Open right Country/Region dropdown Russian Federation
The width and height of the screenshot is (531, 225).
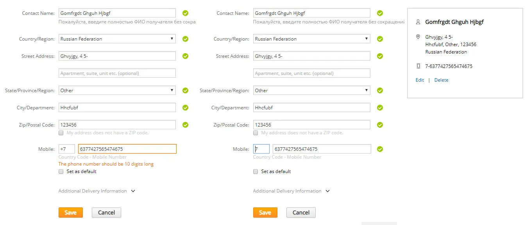(x=312, y=39)
